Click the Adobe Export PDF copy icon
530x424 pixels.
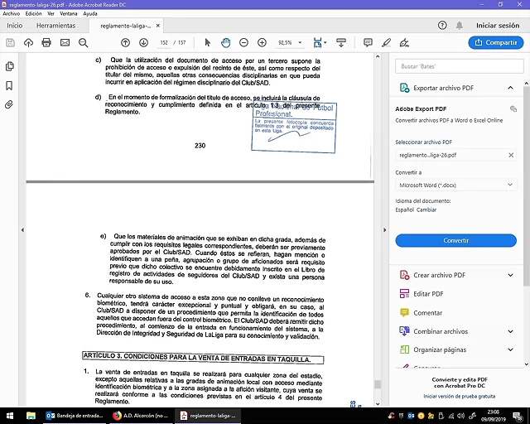pyautogui.click(x=513, y=108)
